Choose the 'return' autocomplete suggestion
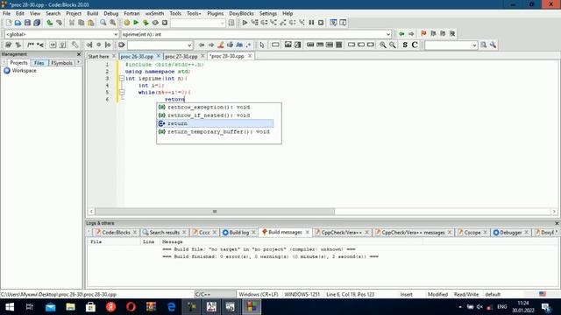561x315 pixels. 216,123
